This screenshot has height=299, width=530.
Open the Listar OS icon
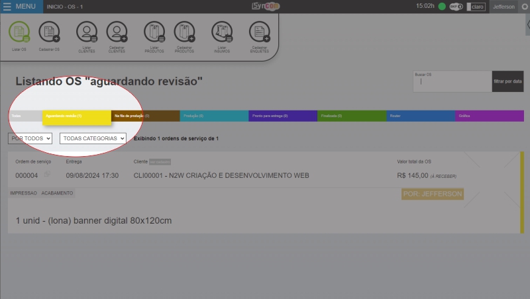coord(19,32)
